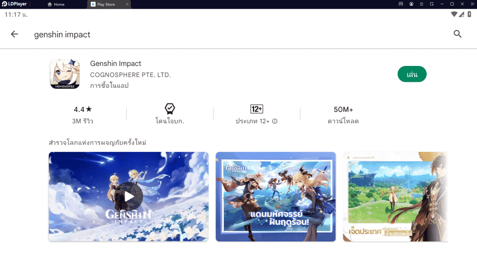Play the Genshin Impact trailer video
Viewport: 477px width, 254px height.
point(129,196)
